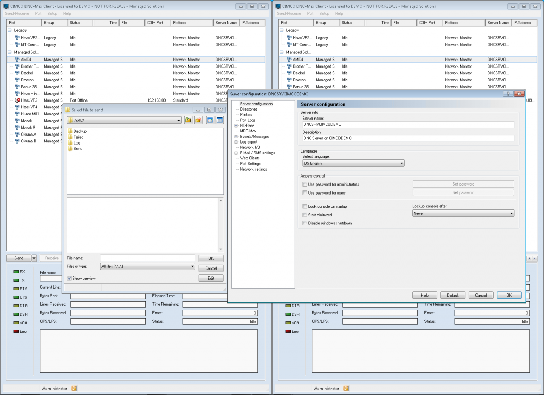Click Hurco Mill1 port icon in left window
The image size is (544, 395).
(x=18, y=114)
